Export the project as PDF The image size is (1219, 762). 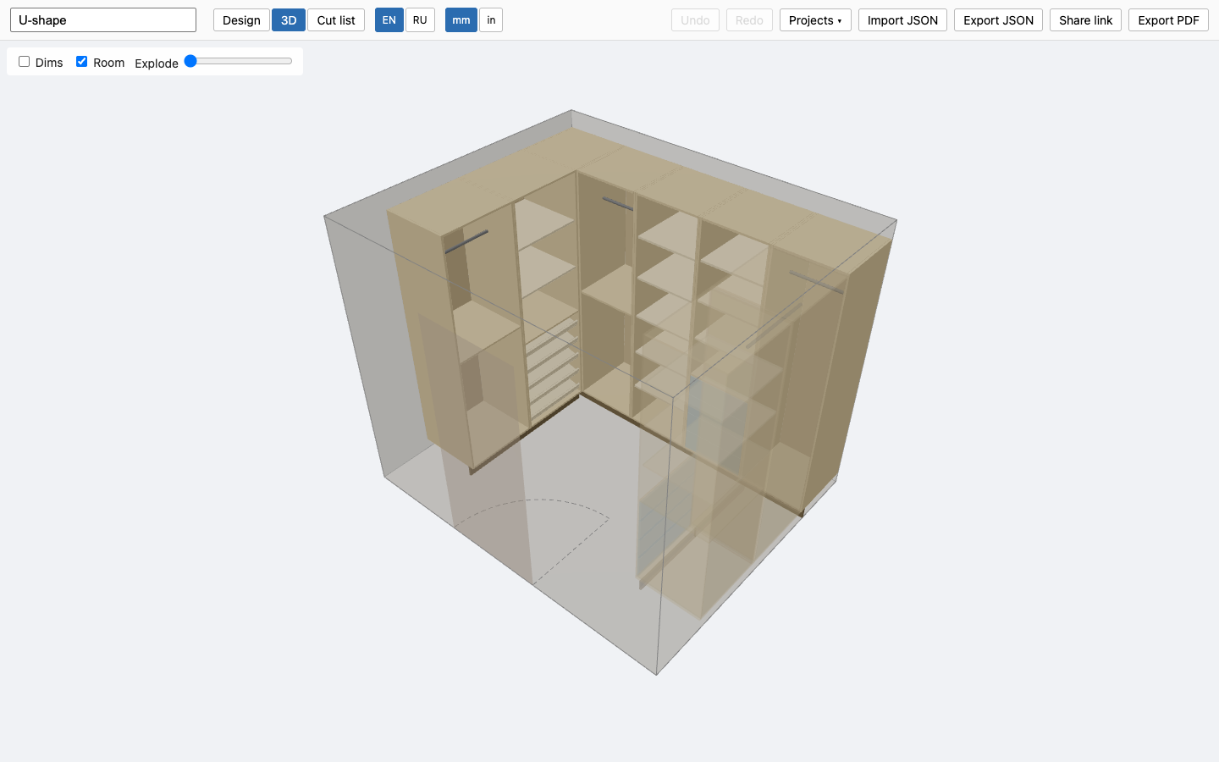click(x=1168, y=20)
